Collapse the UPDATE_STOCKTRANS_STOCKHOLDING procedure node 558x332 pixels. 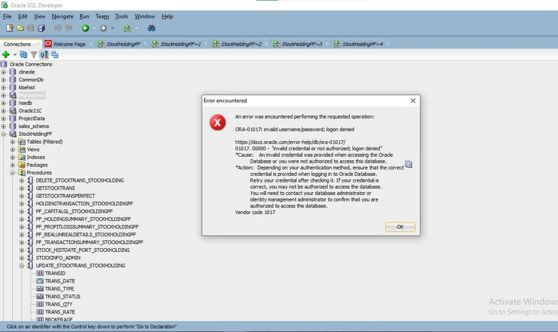pos(22,266)
